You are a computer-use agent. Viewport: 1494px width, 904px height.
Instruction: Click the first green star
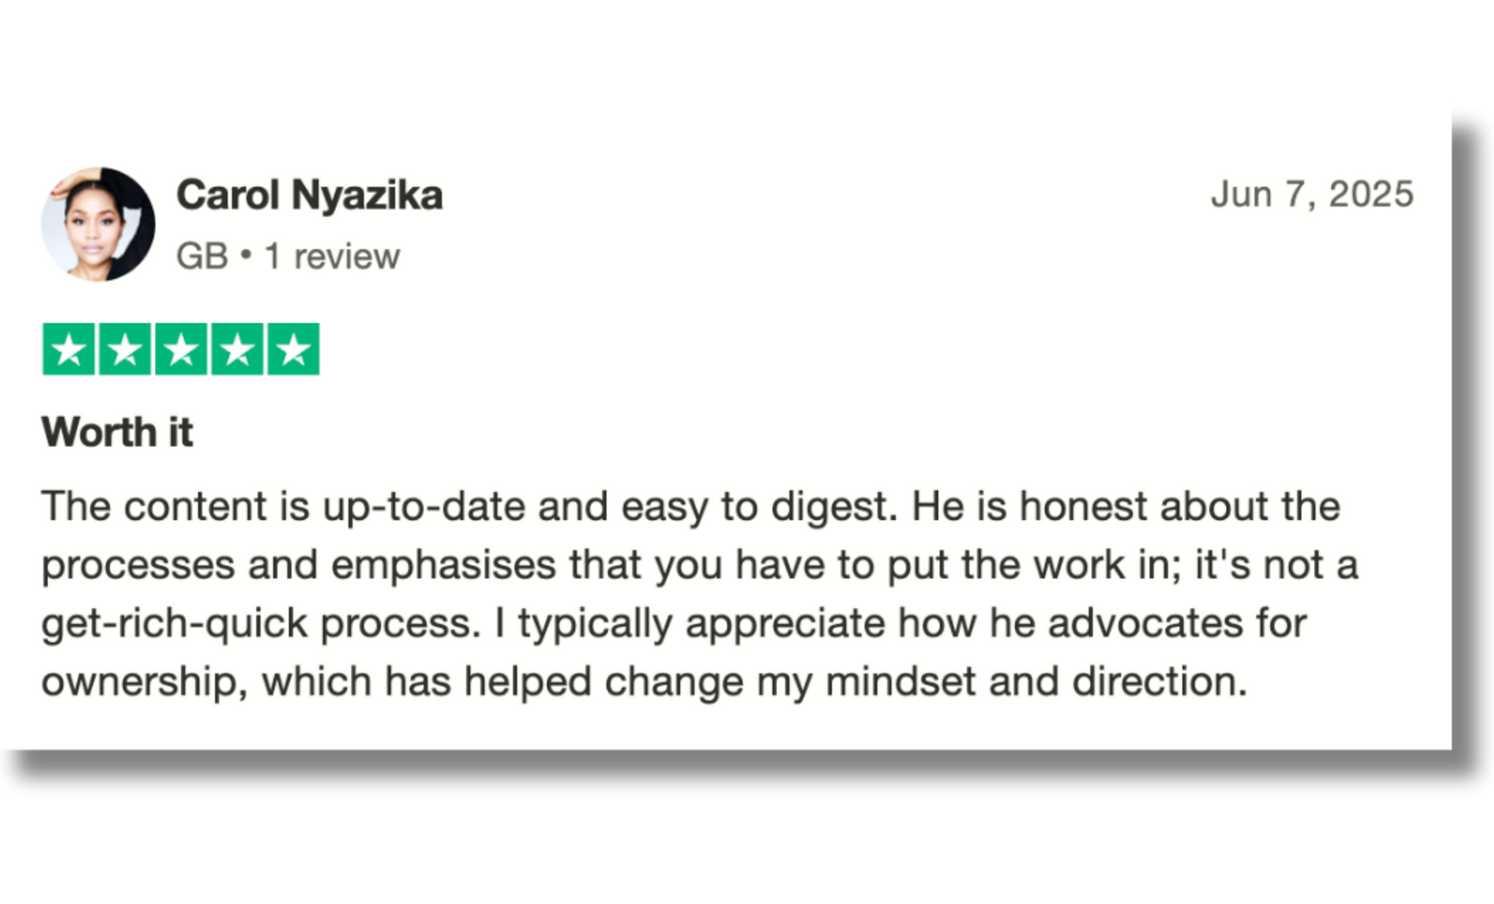pos(69,349)
